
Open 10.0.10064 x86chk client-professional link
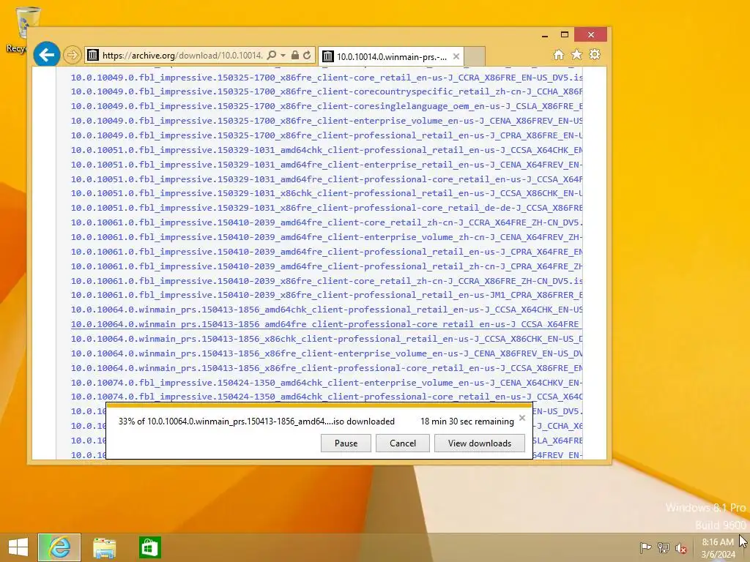pyautogui.click(x=327, y=339)
